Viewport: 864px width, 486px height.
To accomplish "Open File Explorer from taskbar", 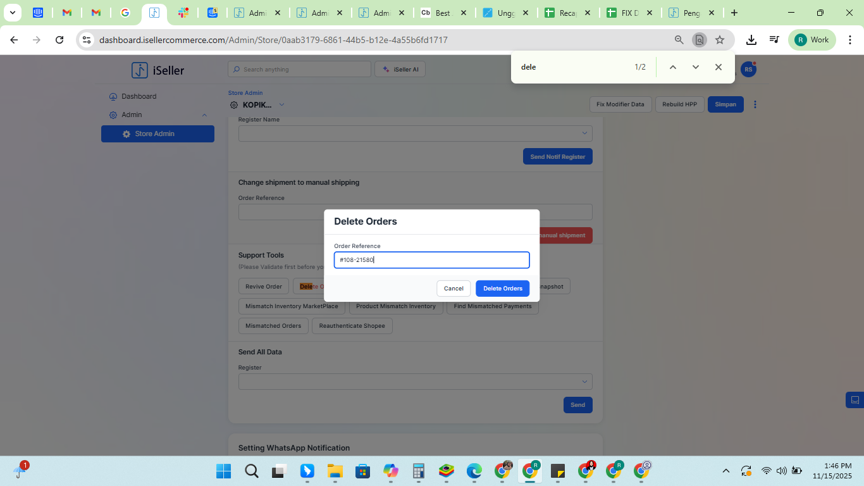I will point(335,471).
